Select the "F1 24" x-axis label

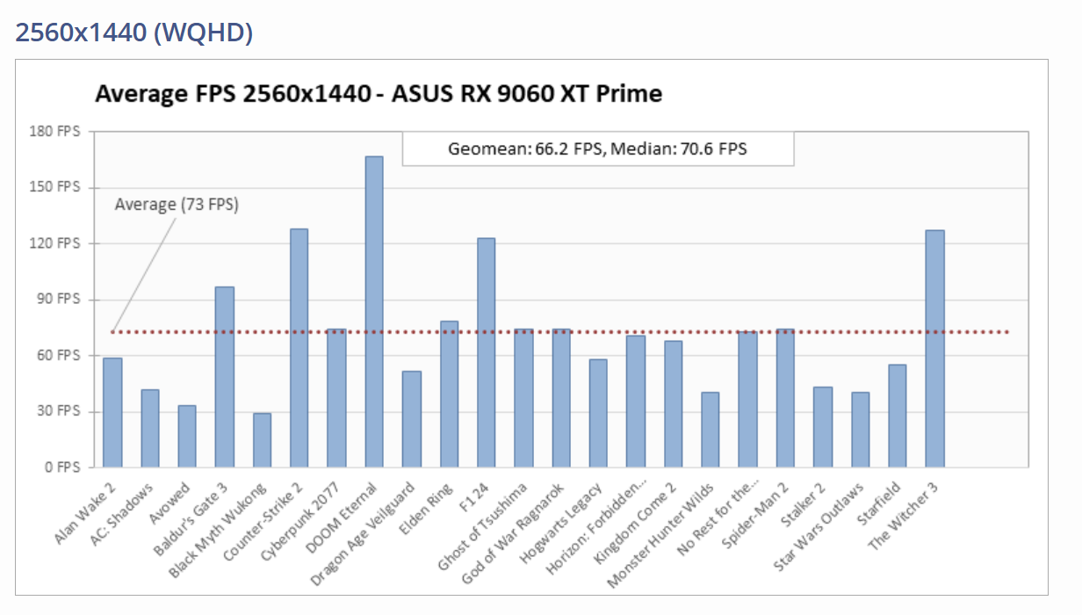coord(475,497)
